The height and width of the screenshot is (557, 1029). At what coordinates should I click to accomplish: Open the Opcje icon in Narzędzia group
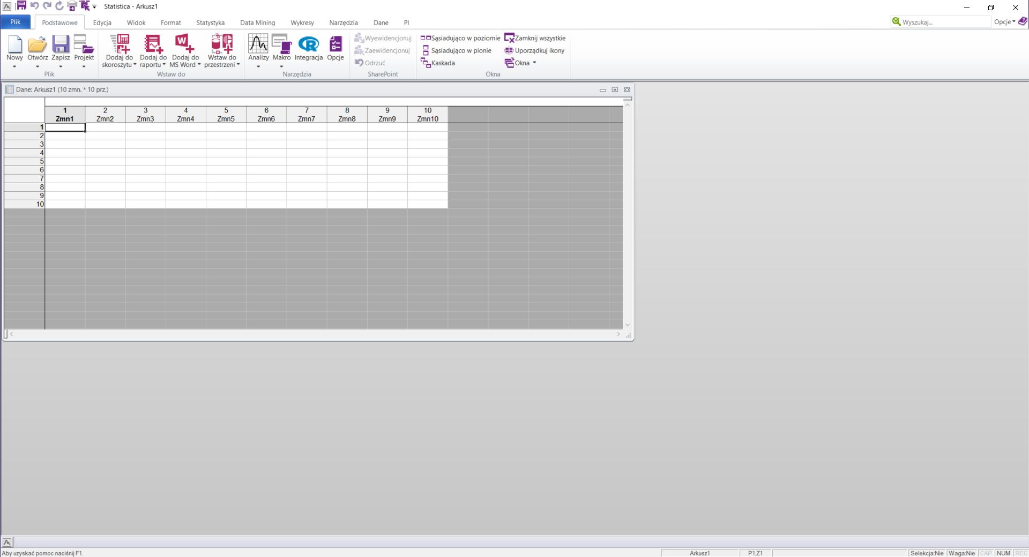tap(335, 45)
